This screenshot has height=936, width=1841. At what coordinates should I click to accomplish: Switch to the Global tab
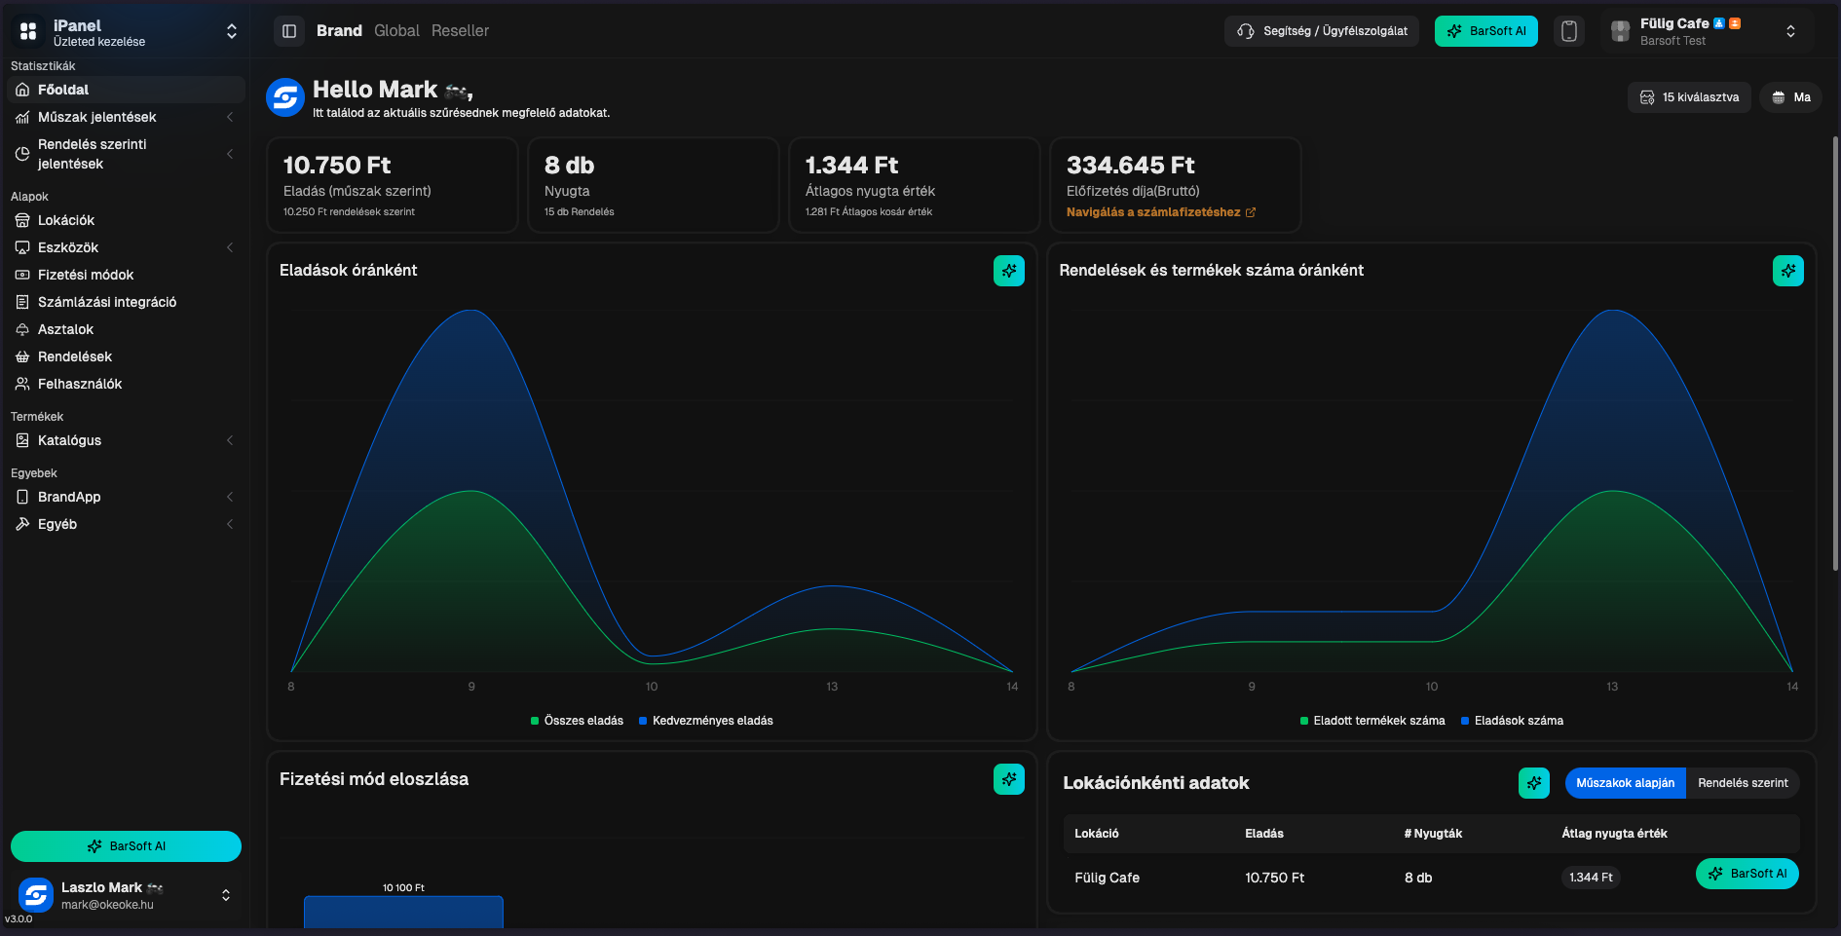(x=396, y=31)
